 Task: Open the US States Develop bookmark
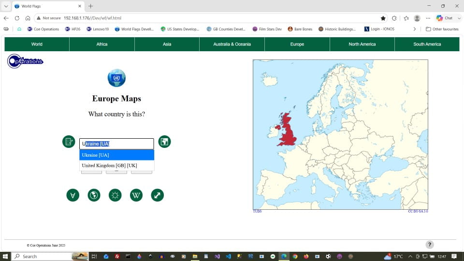coord(180,29)
